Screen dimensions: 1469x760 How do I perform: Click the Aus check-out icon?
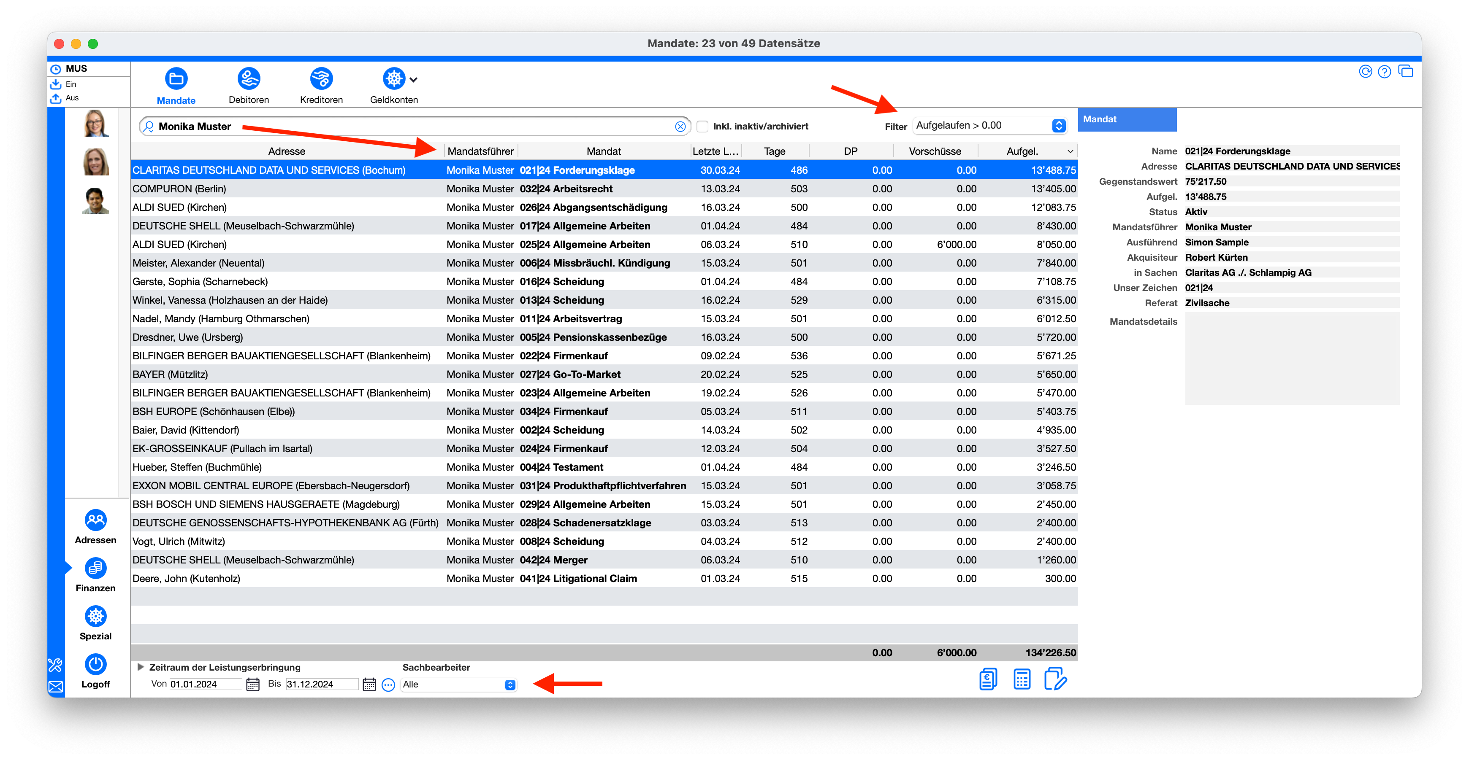[x=56, y=98]
